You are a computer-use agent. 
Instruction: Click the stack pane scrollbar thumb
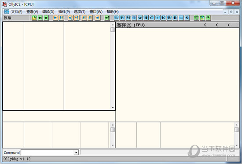(x=237, y=130)
